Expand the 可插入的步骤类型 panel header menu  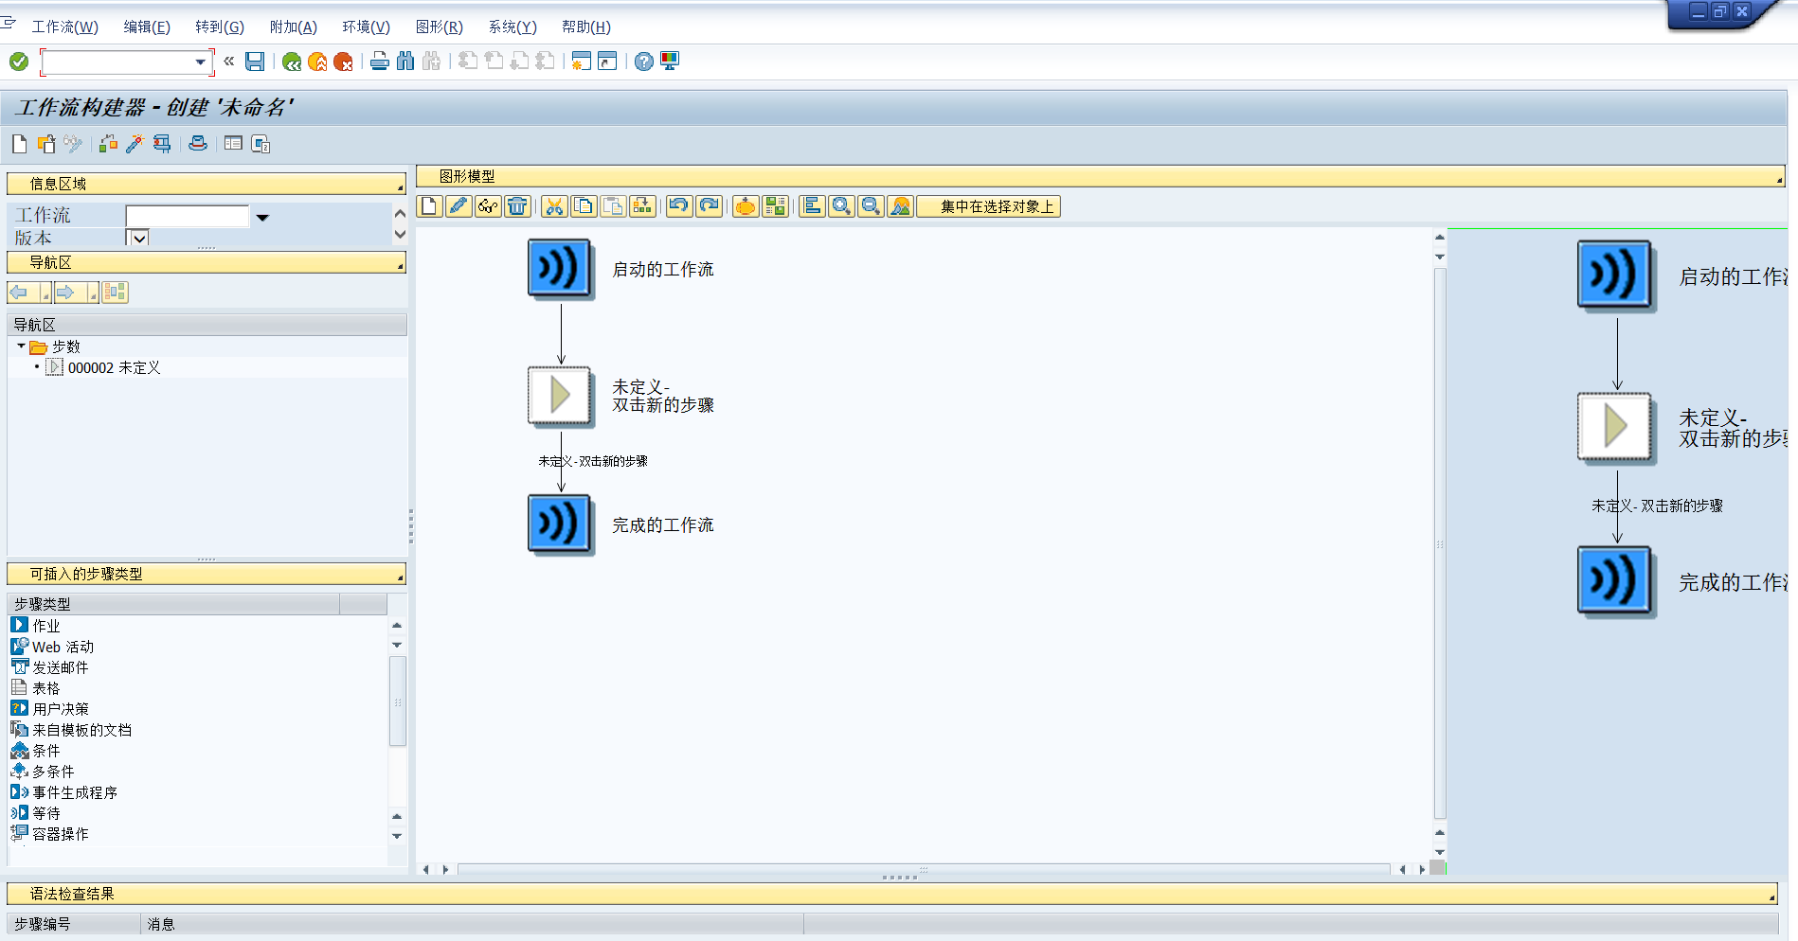click(400, 577)
